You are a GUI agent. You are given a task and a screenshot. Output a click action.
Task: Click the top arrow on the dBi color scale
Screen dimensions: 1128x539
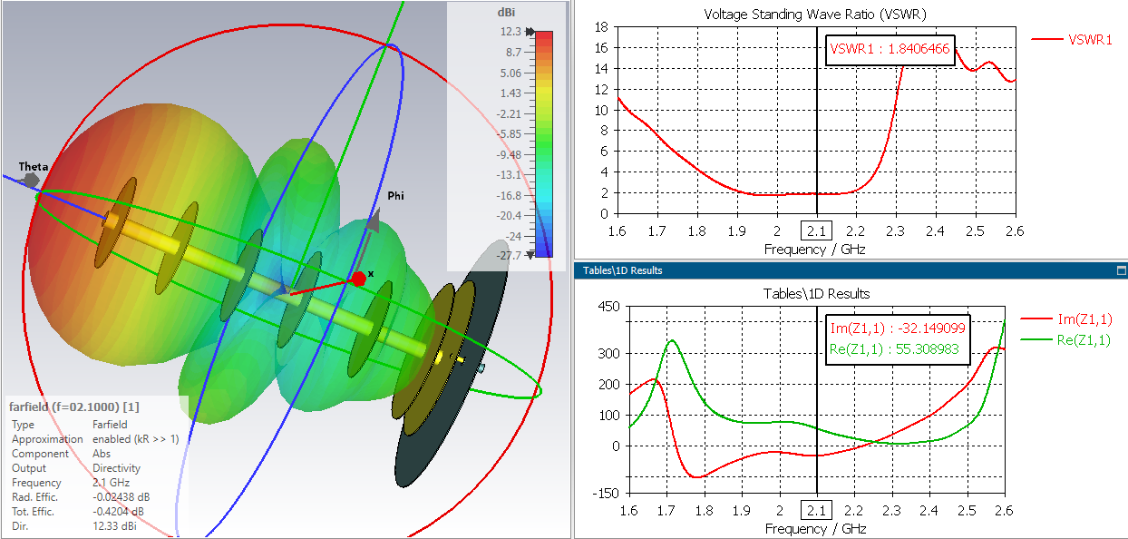[x=530, y=32]
